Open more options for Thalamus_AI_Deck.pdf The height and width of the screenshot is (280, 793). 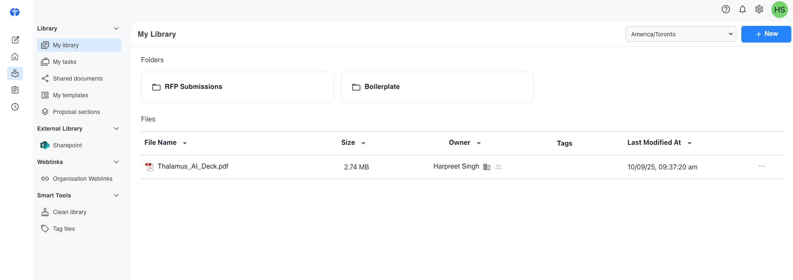click(761, 166)
